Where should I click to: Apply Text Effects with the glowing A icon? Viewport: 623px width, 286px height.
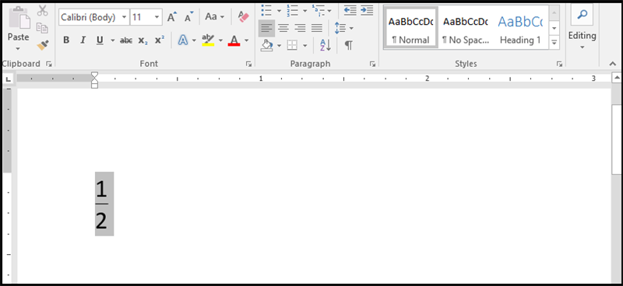tap(183, 40)
